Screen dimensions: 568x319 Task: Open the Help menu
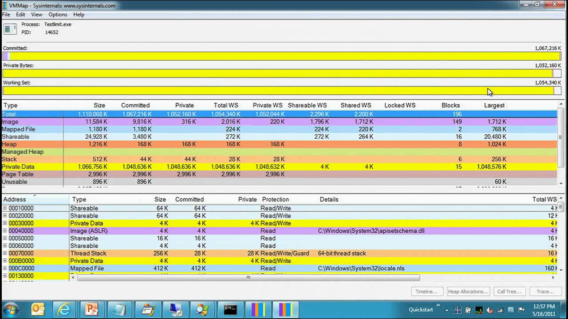[79, 15]
